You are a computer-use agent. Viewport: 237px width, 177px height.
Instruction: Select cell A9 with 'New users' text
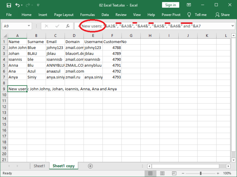pyautogui.click(x=17, y=89)
